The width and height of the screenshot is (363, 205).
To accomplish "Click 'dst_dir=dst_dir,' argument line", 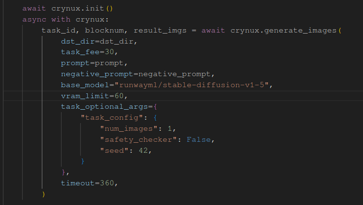I will [x=99, y=42].
